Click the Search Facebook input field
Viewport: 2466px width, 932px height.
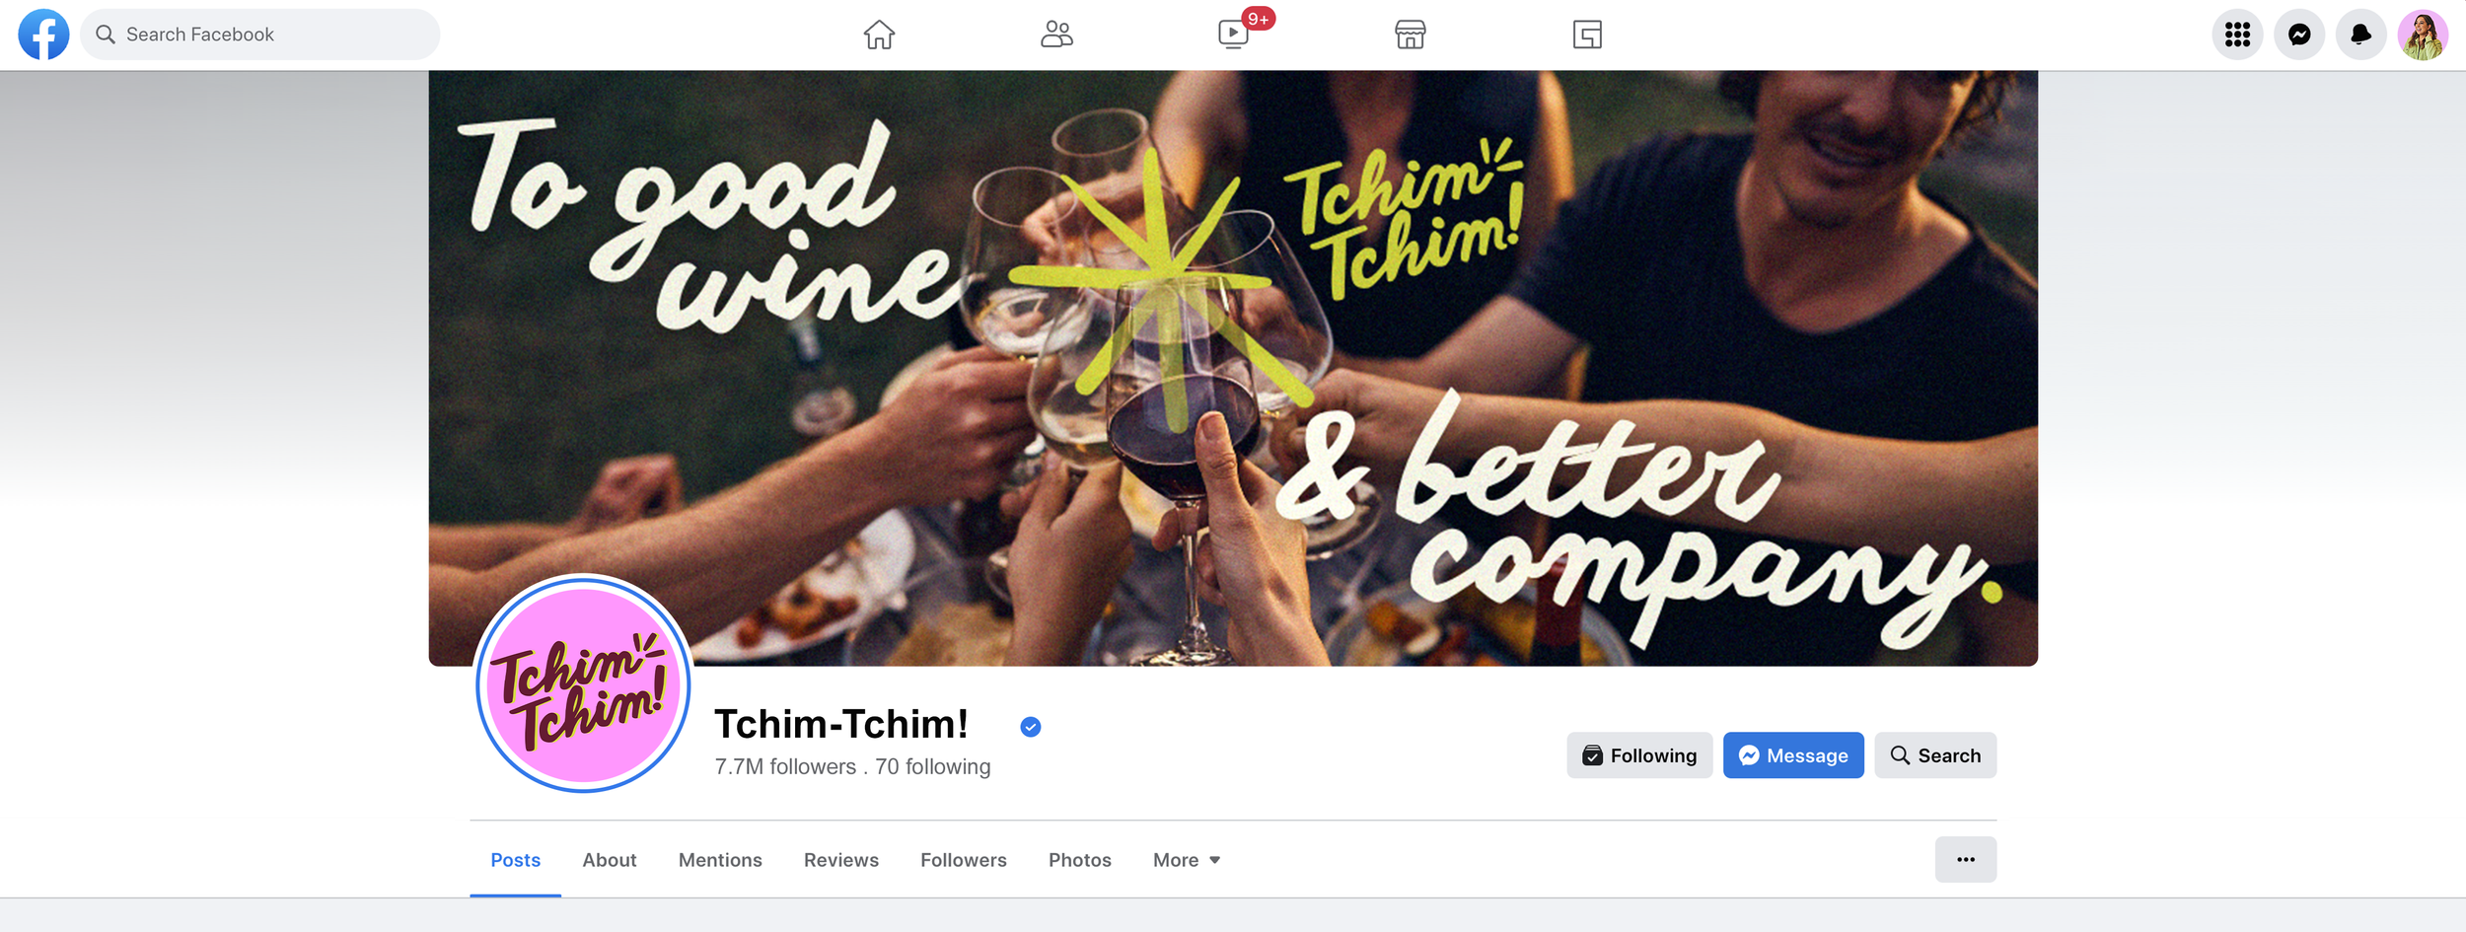[x=260, y=35]
